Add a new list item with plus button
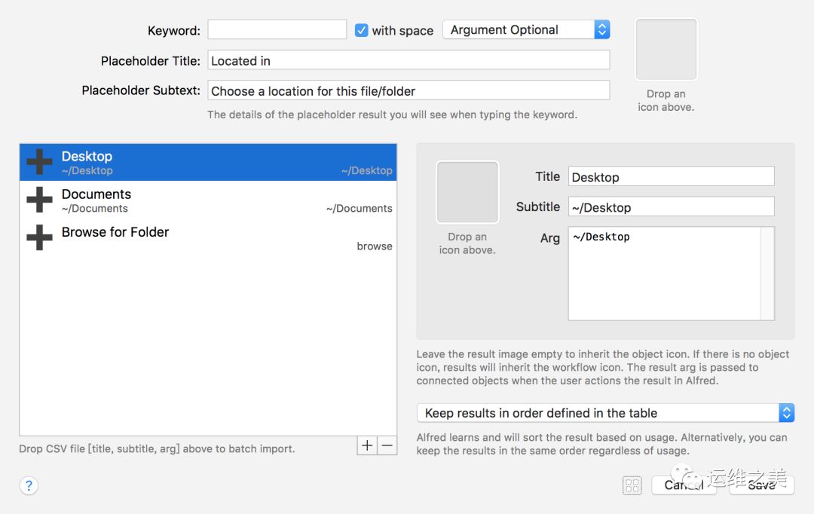The height and width of the screenshot is (514, 814). pos(367,445)
